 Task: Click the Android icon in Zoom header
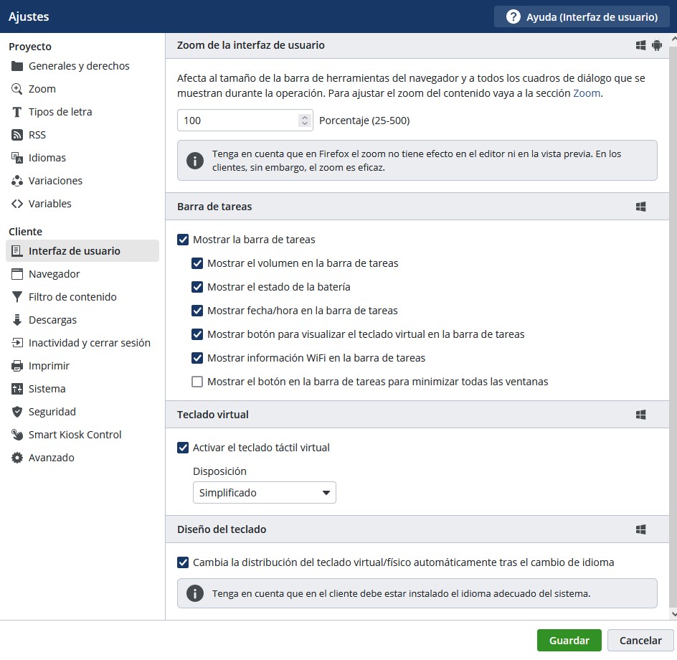point(657,45)
